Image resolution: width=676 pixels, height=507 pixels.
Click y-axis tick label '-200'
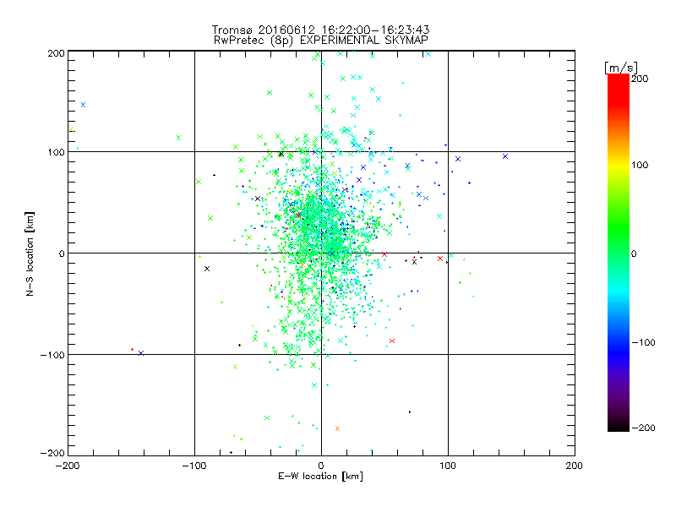point(52,453)
